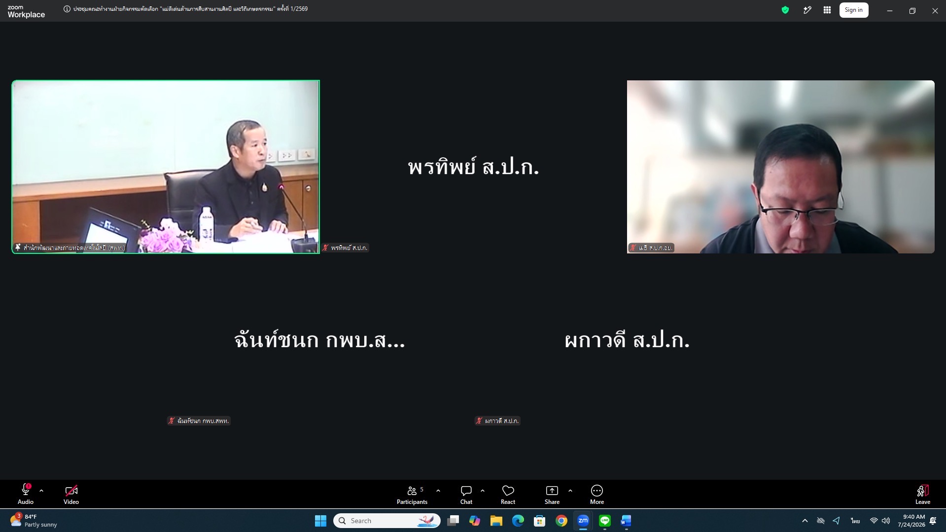Open the Participants panel
The image size is (946, 532).
412,495
